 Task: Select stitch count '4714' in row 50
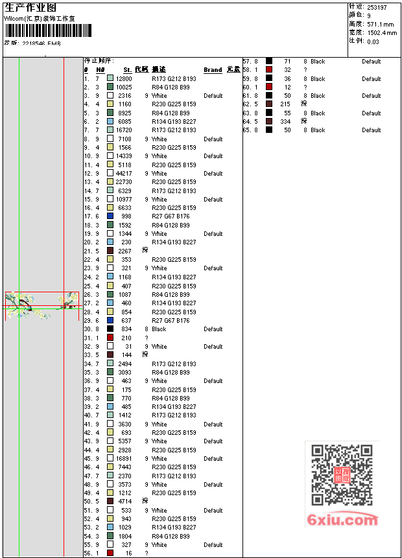coord(125,502)
